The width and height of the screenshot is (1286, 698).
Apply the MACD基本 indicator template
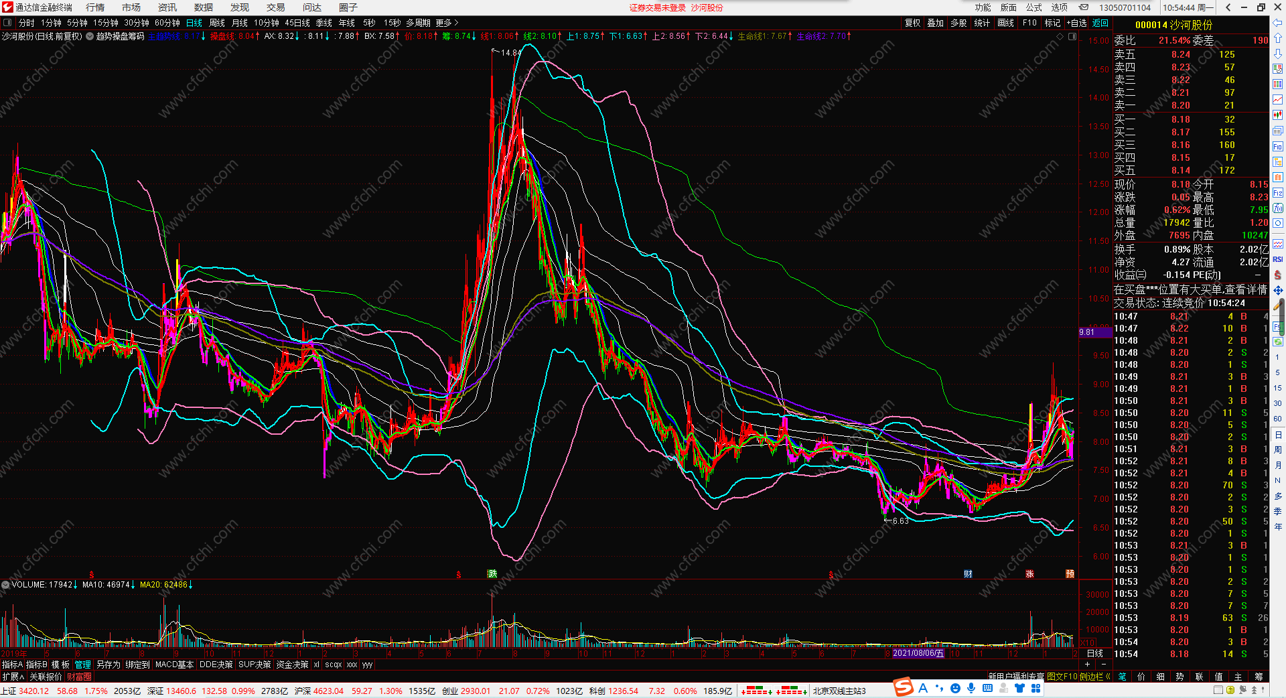(174, 665)
